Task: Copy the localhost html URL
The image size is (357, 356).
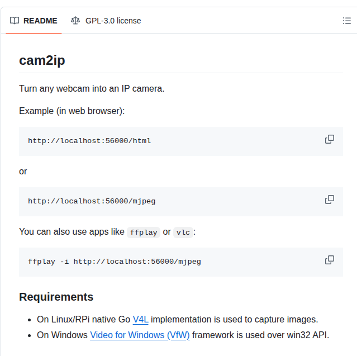Action: [x=330, y=139]
